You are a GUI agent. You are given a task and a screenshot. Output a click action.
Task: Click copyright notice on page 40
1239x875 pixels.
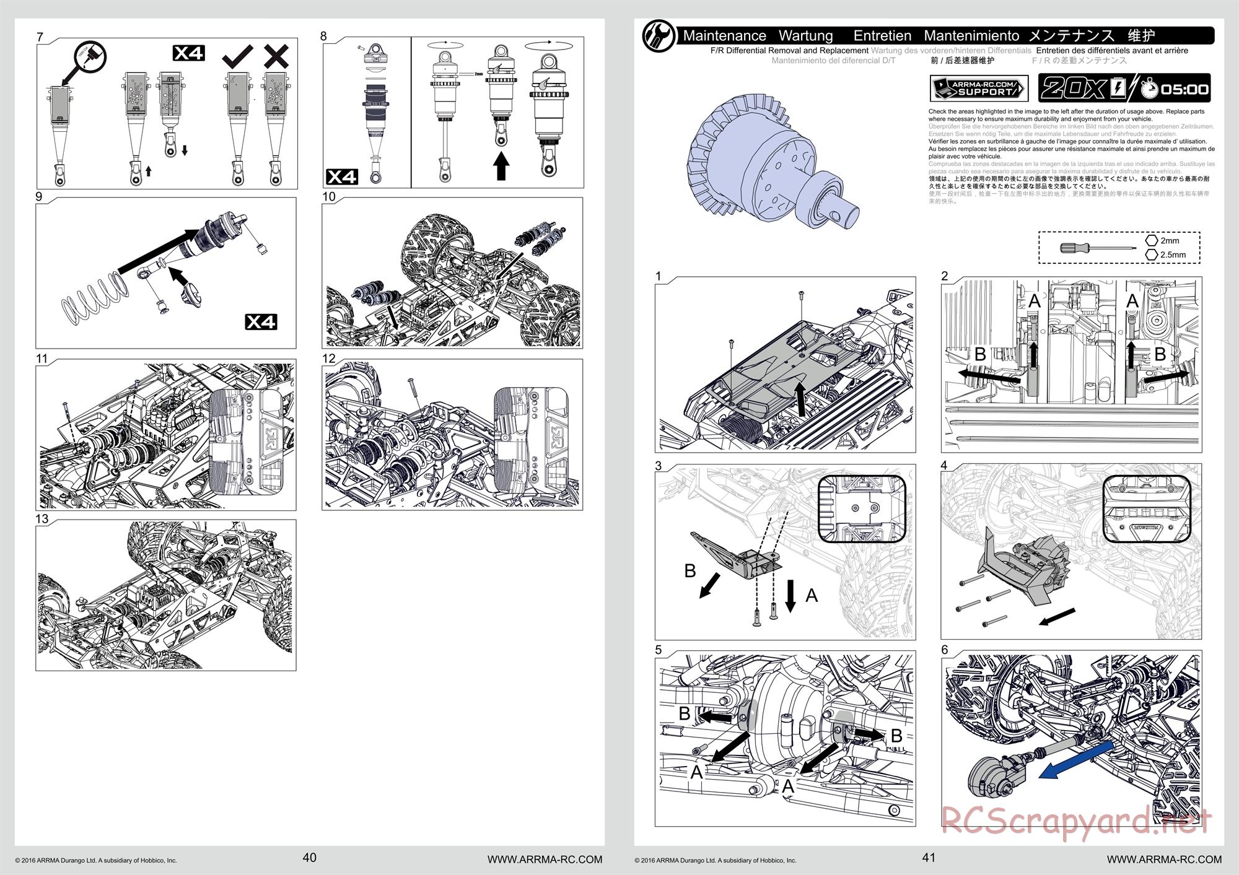(x=96, y=861)
